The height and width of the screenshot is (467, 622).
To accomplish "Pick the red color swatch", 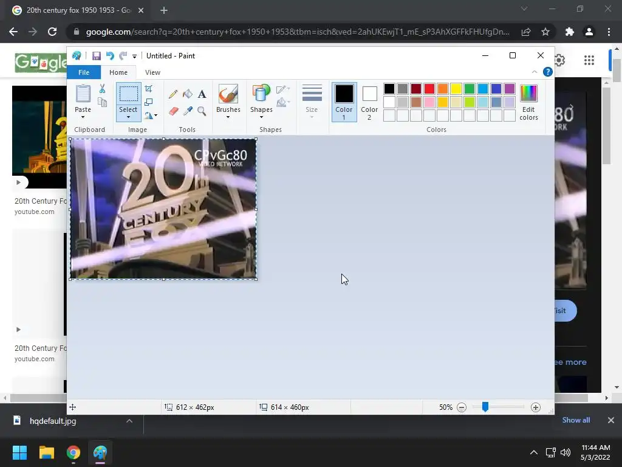I will [x=429, y=89].
